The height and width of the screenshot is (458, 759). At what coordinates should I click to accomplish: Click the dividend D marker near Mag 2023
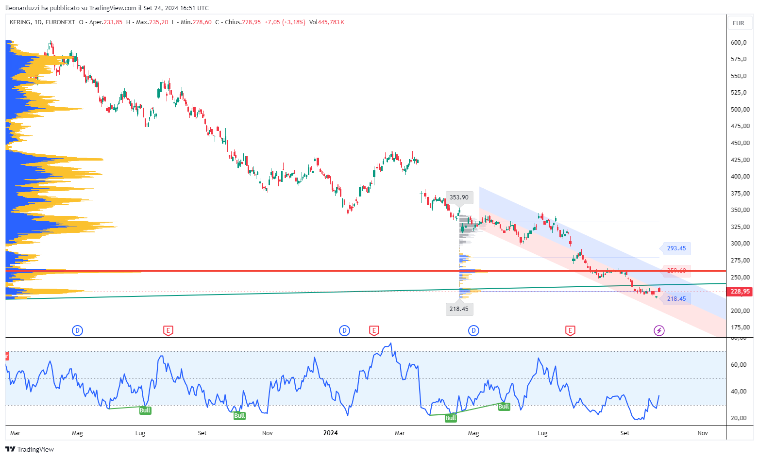pos(77,331)
